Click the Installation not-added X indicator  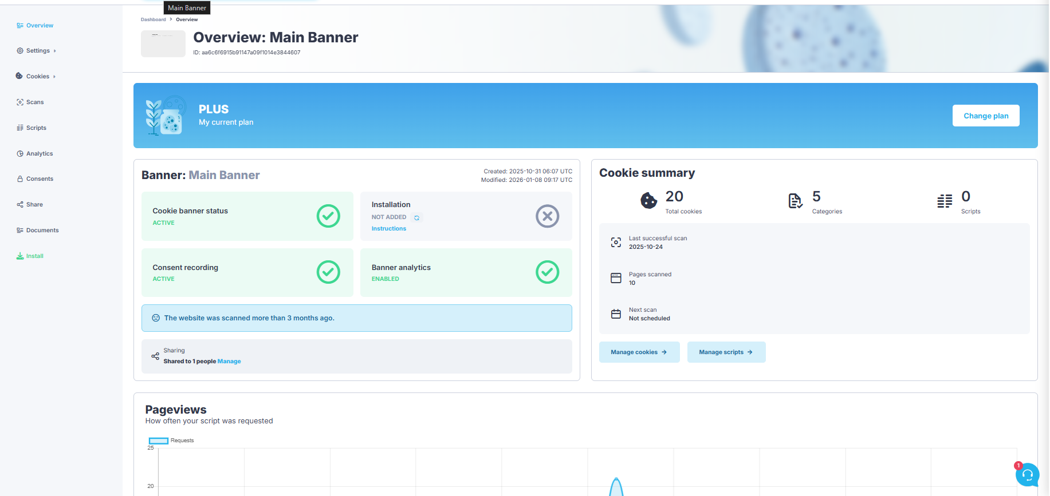pos(547,216)
